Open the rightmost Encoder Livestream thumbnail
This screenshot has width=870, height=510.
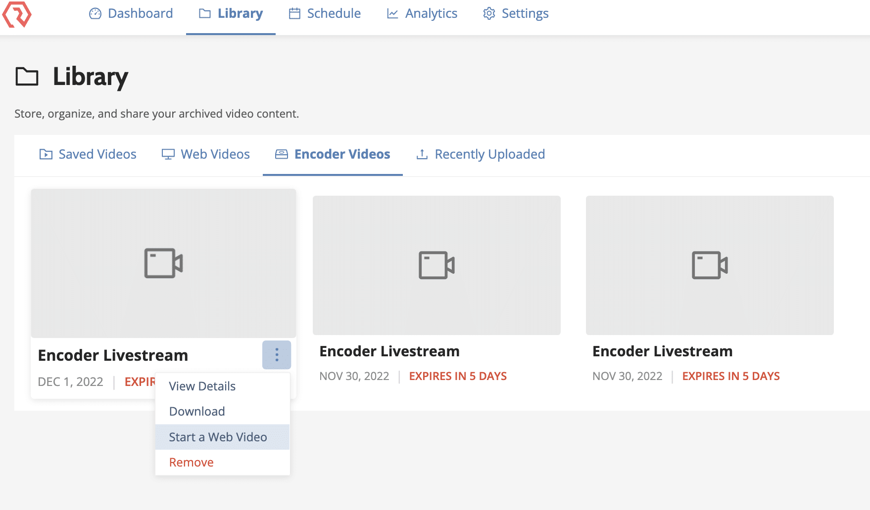pyautogui.click(x=710, y=265)
